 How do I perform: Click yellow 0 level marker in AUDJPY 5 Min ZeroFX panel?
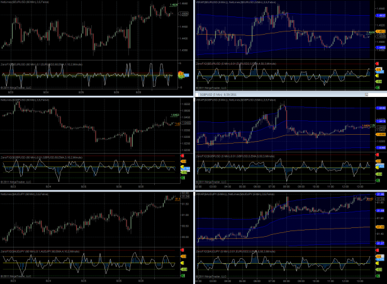click(377, 263)
